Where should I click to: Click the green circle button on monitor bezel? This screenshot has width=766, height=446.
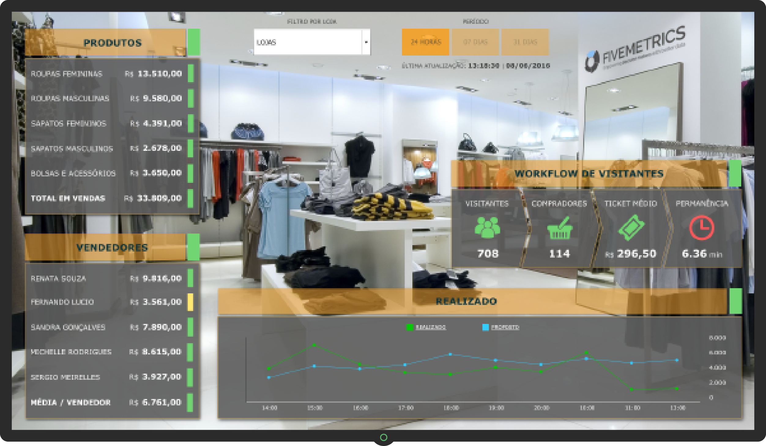[383, 437]
